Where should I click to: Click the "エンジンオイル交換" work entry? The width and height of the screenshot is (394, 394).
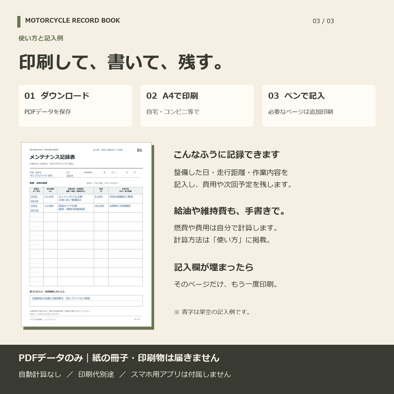pyautogui.click(x=70, y=197)
